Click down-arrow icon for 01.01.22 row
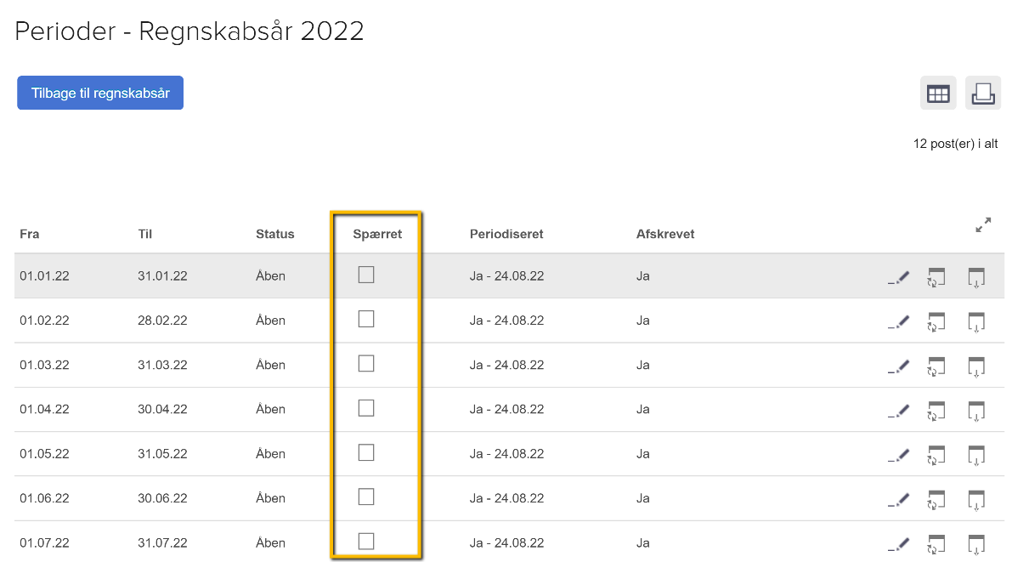Screen dimensions: 1012x562 pos(976,277)
